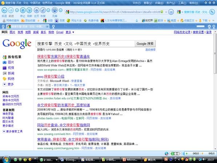Open dropdown next to the back/forward buttons

pos(17,10)
